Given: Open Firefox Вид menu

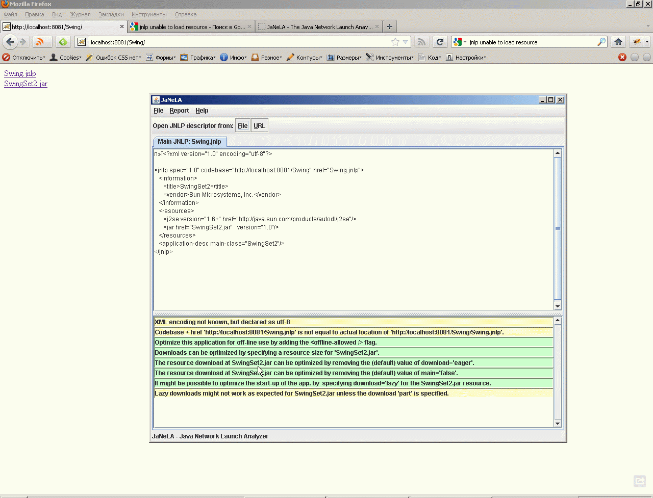Looking at the screenshot, I should click(57, 14).
